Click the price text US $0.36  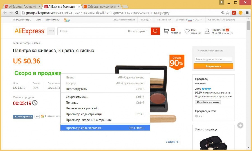[x=27, y=61]
